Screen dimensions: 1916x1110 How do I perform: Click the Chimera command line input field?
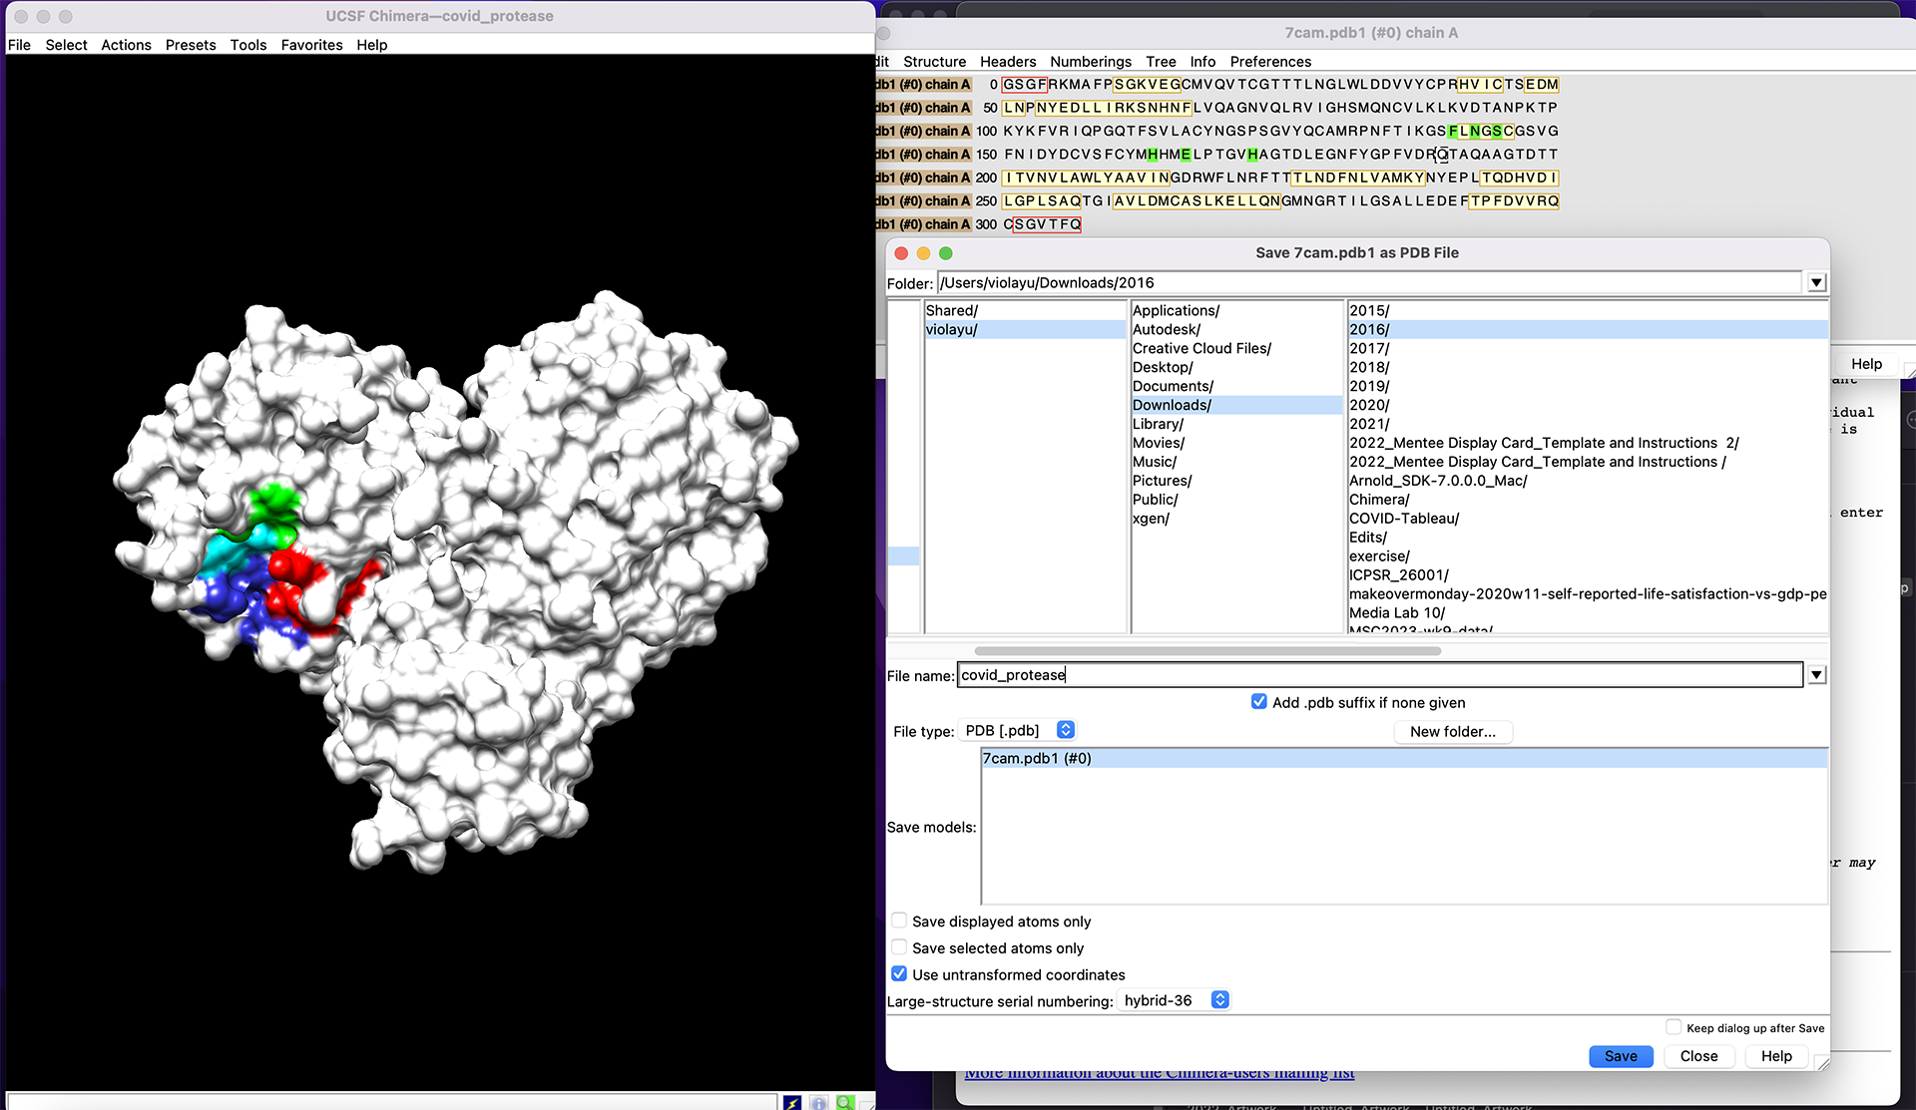pos(392,1102)
